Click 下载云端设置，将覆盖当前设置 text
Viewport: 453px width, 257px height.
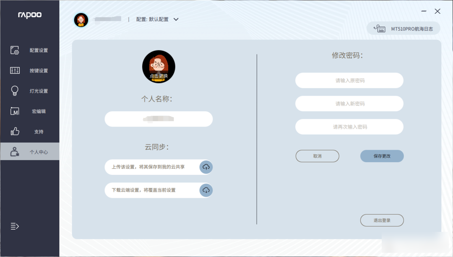coord(143,190)
